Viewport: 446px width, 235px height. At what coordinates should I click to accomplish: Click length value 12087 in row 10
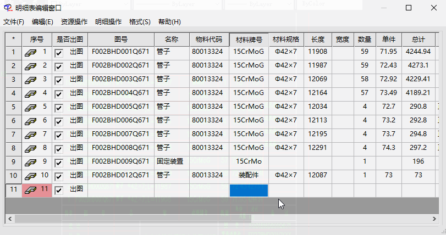point(317,175)
